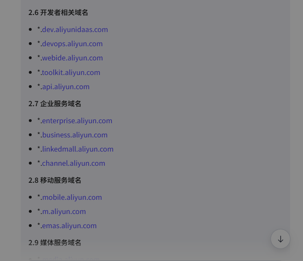Visit the *.toolkit.aliyun.com link
This screenshot has height=261, width=303.
click(70, 73)
